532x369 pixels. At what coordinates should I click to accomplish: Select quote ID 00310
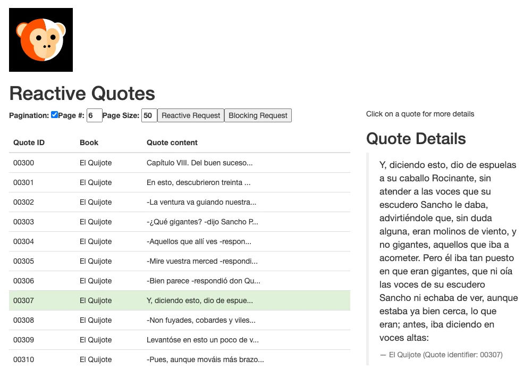[x=23, y=360]
